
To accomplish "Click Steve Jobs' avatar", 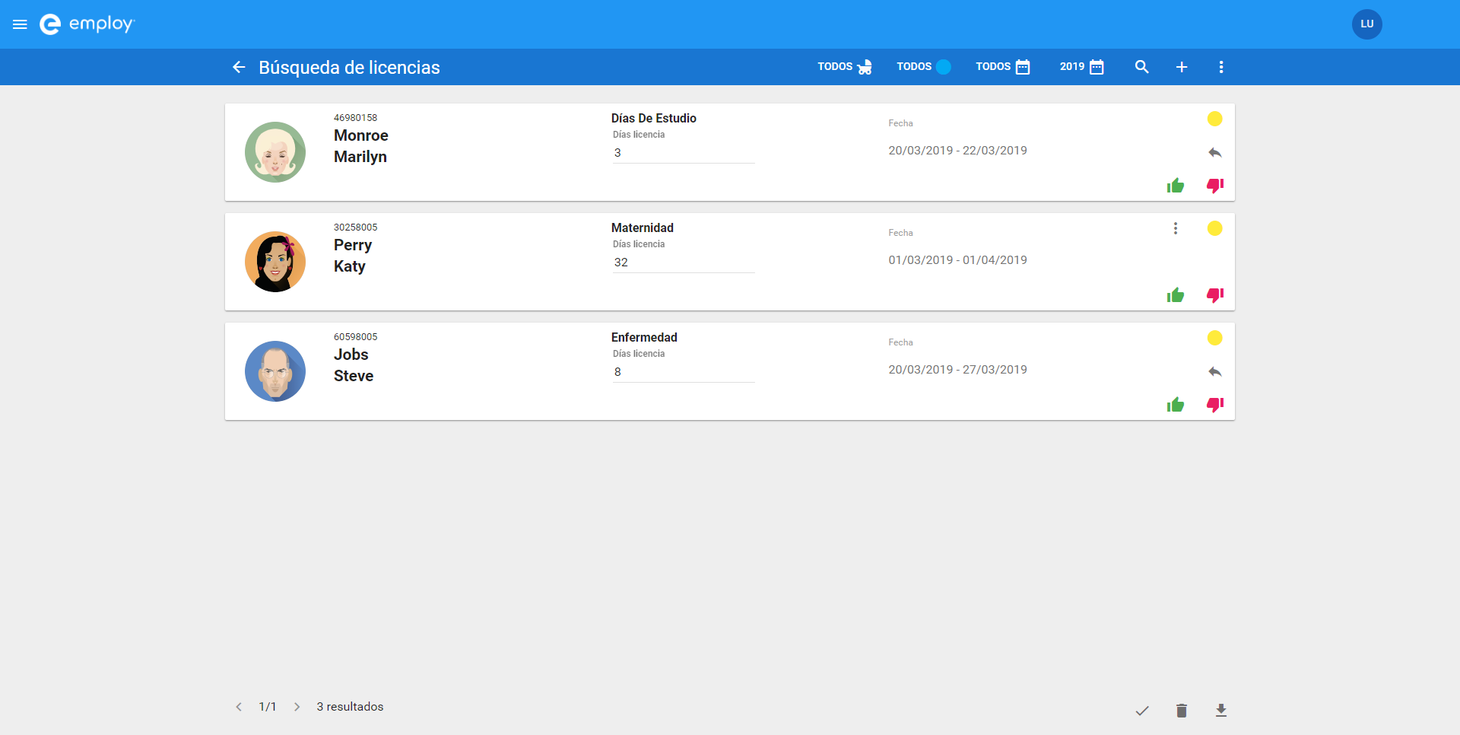I will [275, 371].
